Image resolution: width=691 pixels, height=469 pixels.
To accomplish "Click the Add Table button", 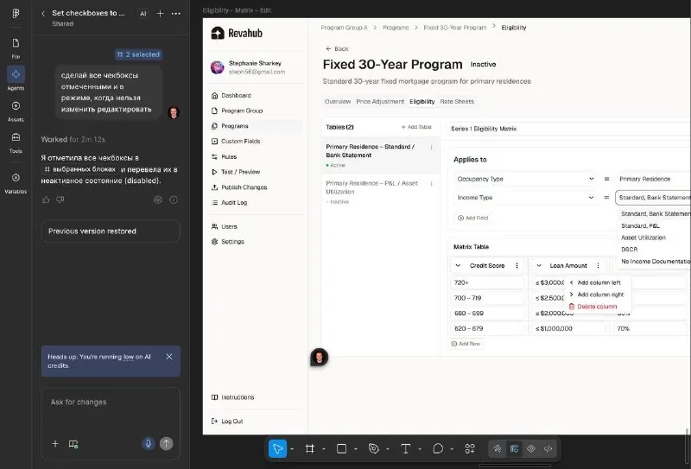I will pos(416,127).
